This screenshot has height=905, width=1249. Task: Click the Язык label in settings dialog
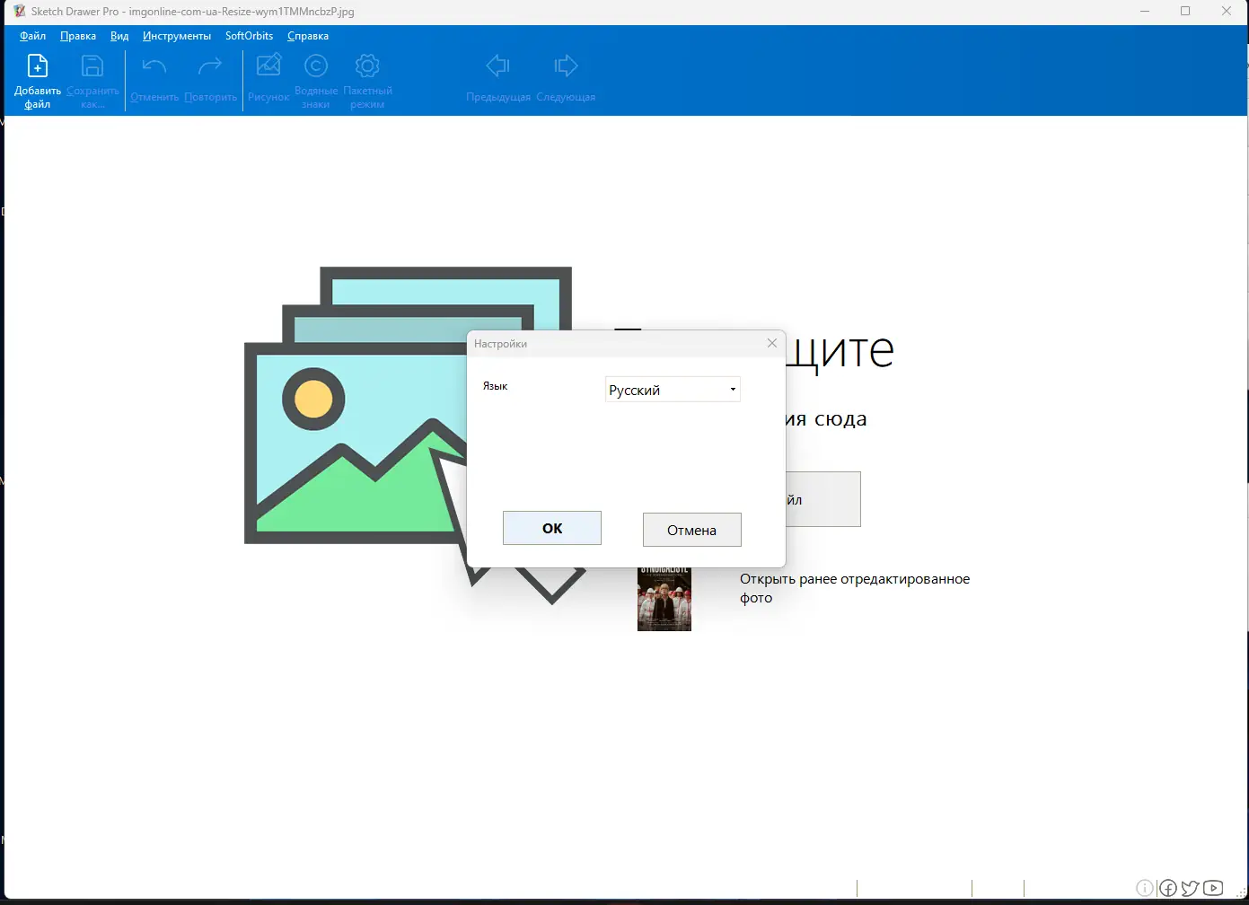496,386
